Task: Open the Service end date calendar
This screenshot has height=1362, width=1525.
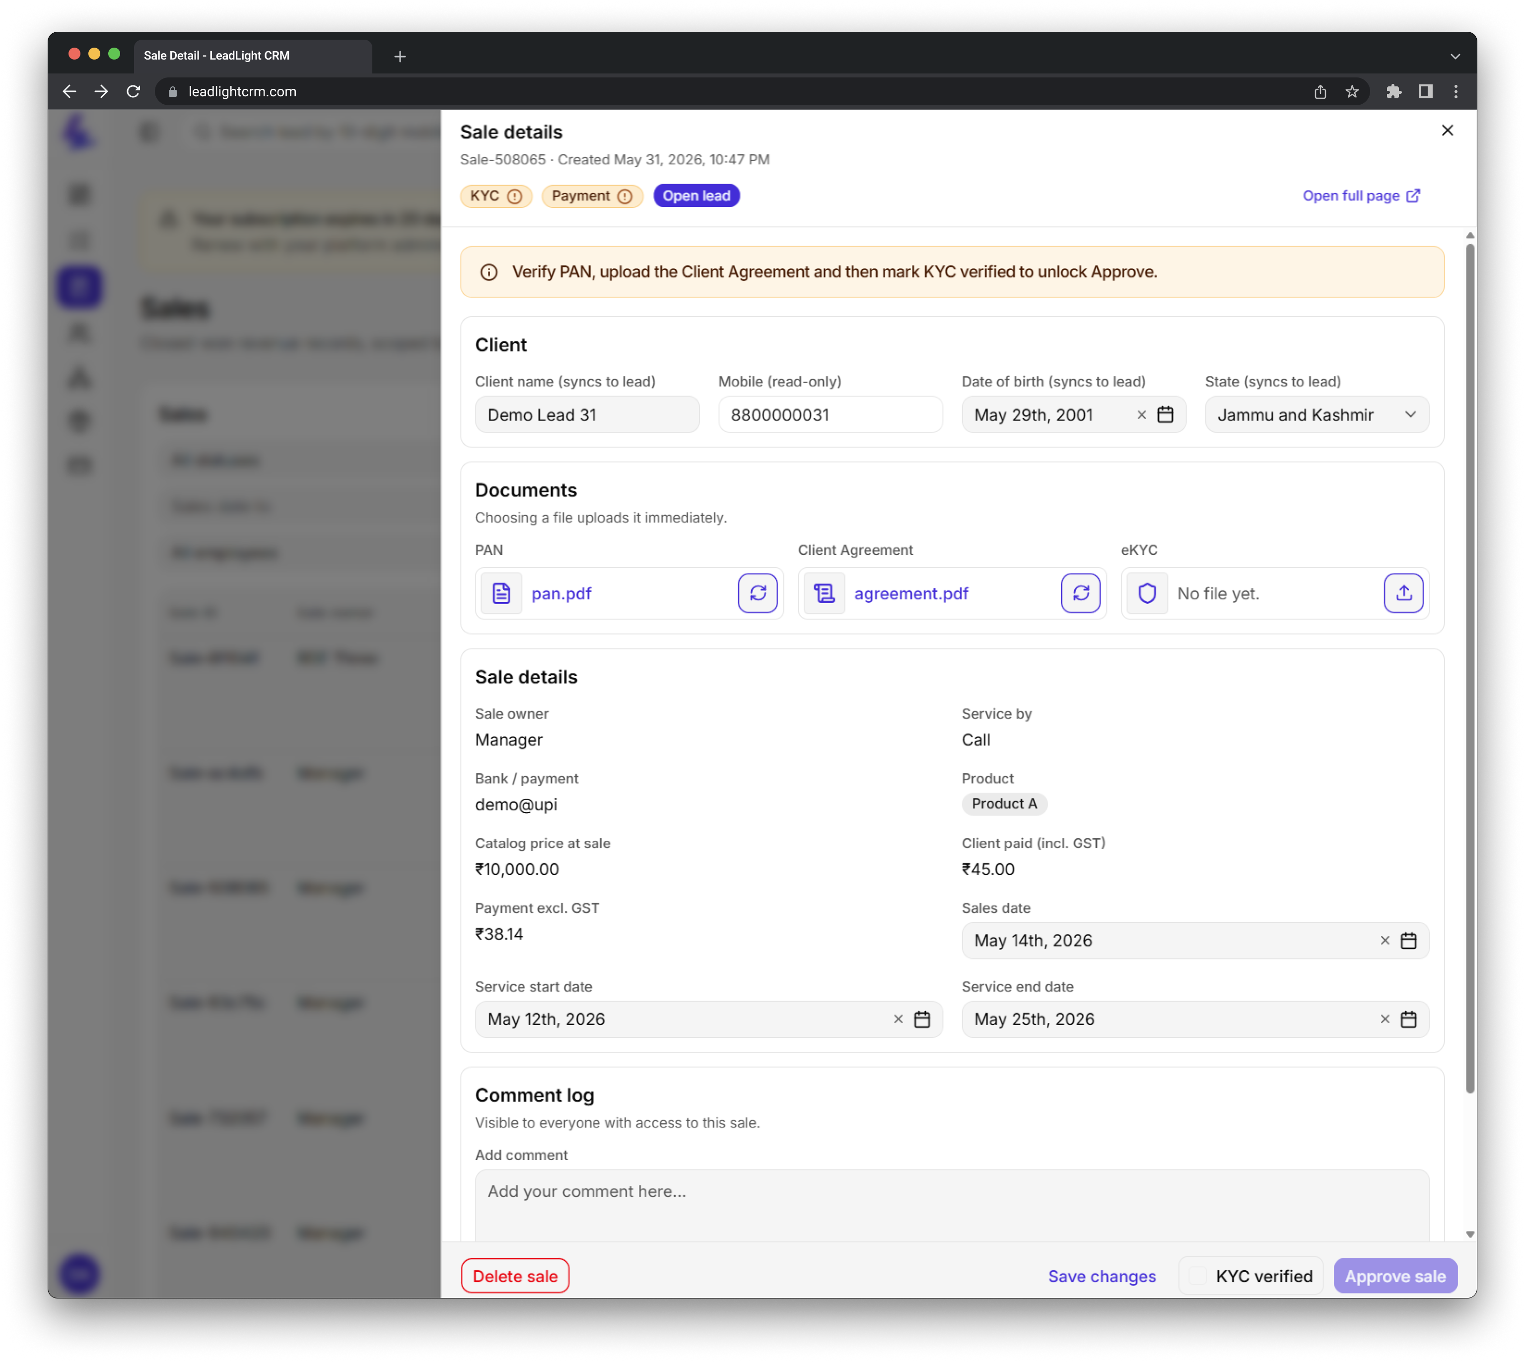Action: coord(1408,1019)
